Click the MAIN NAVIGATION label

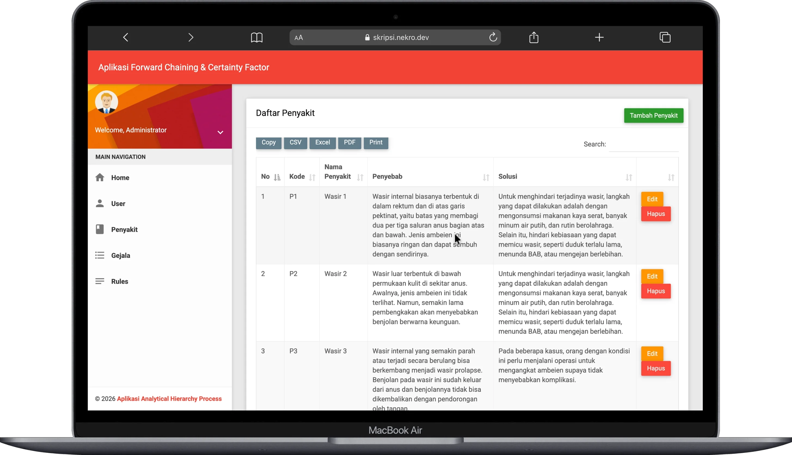[x=120, y=157]
